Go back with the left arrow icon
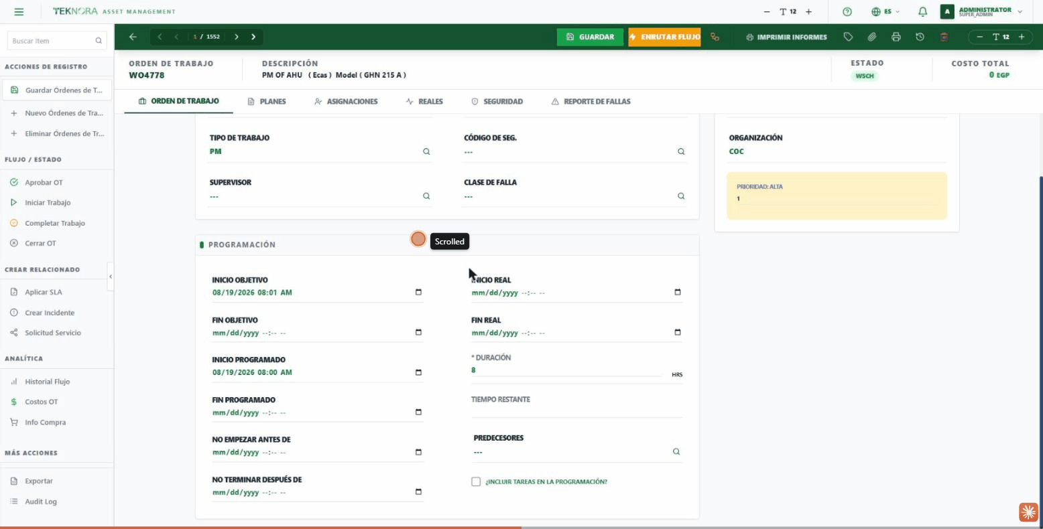 coord(133,37)
